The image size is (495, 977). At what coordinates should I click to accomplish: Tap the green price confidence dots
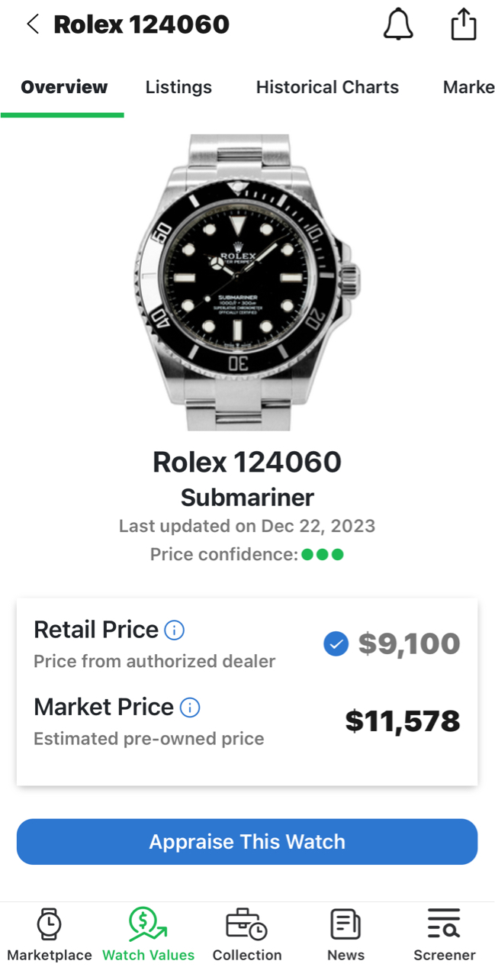323,555
